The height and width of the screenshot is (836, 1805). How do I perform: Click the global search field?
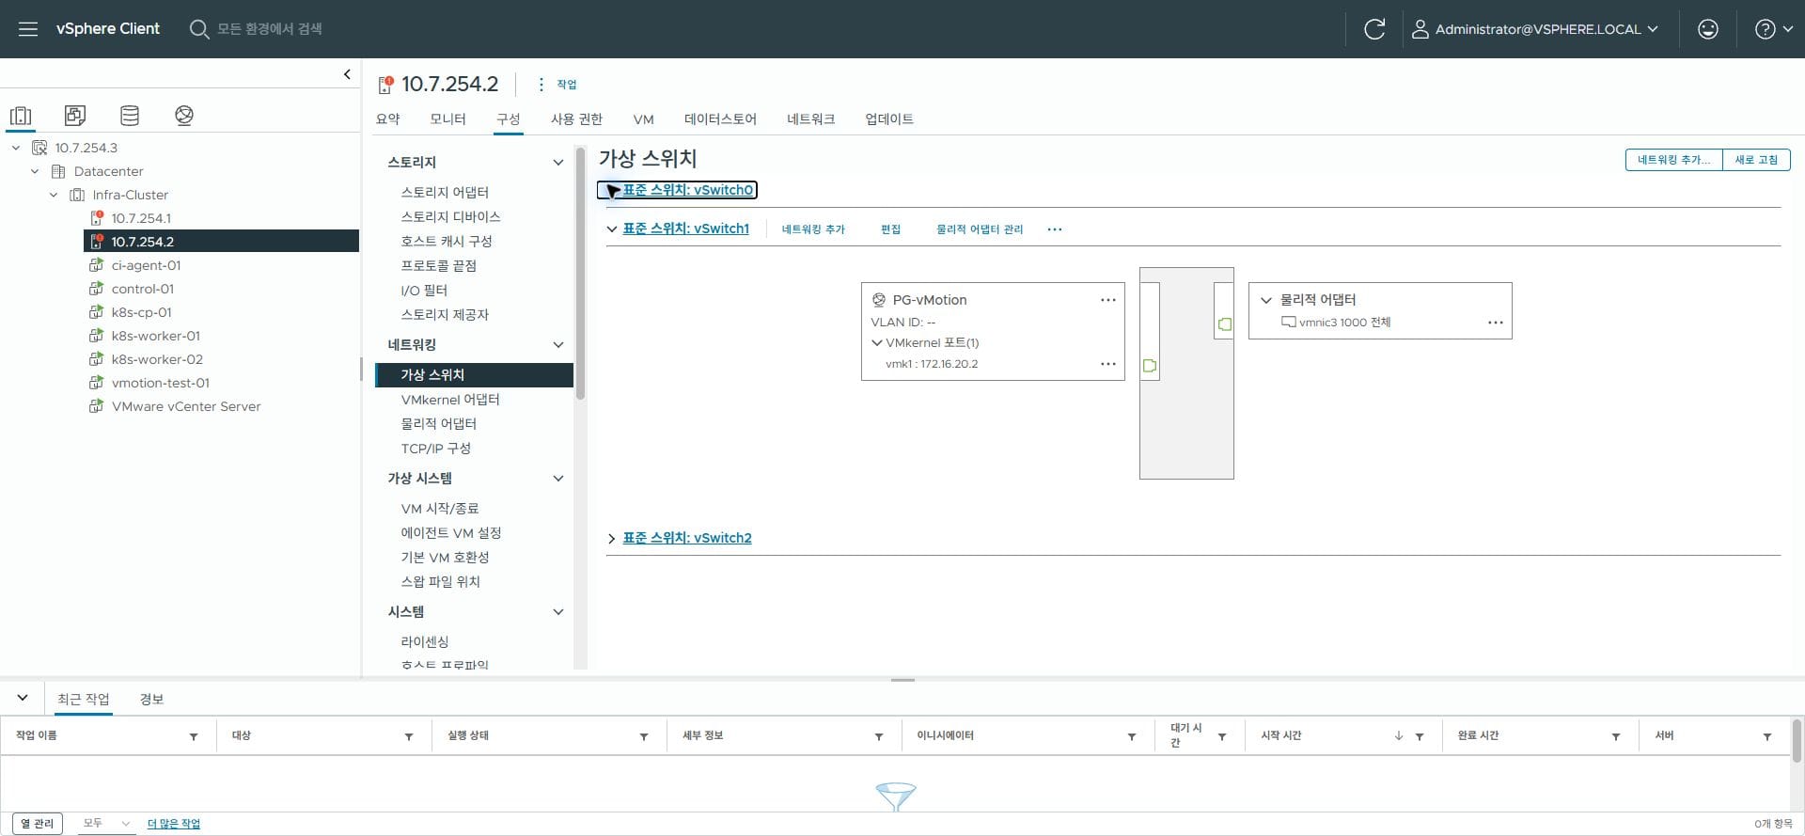[270, 29]
